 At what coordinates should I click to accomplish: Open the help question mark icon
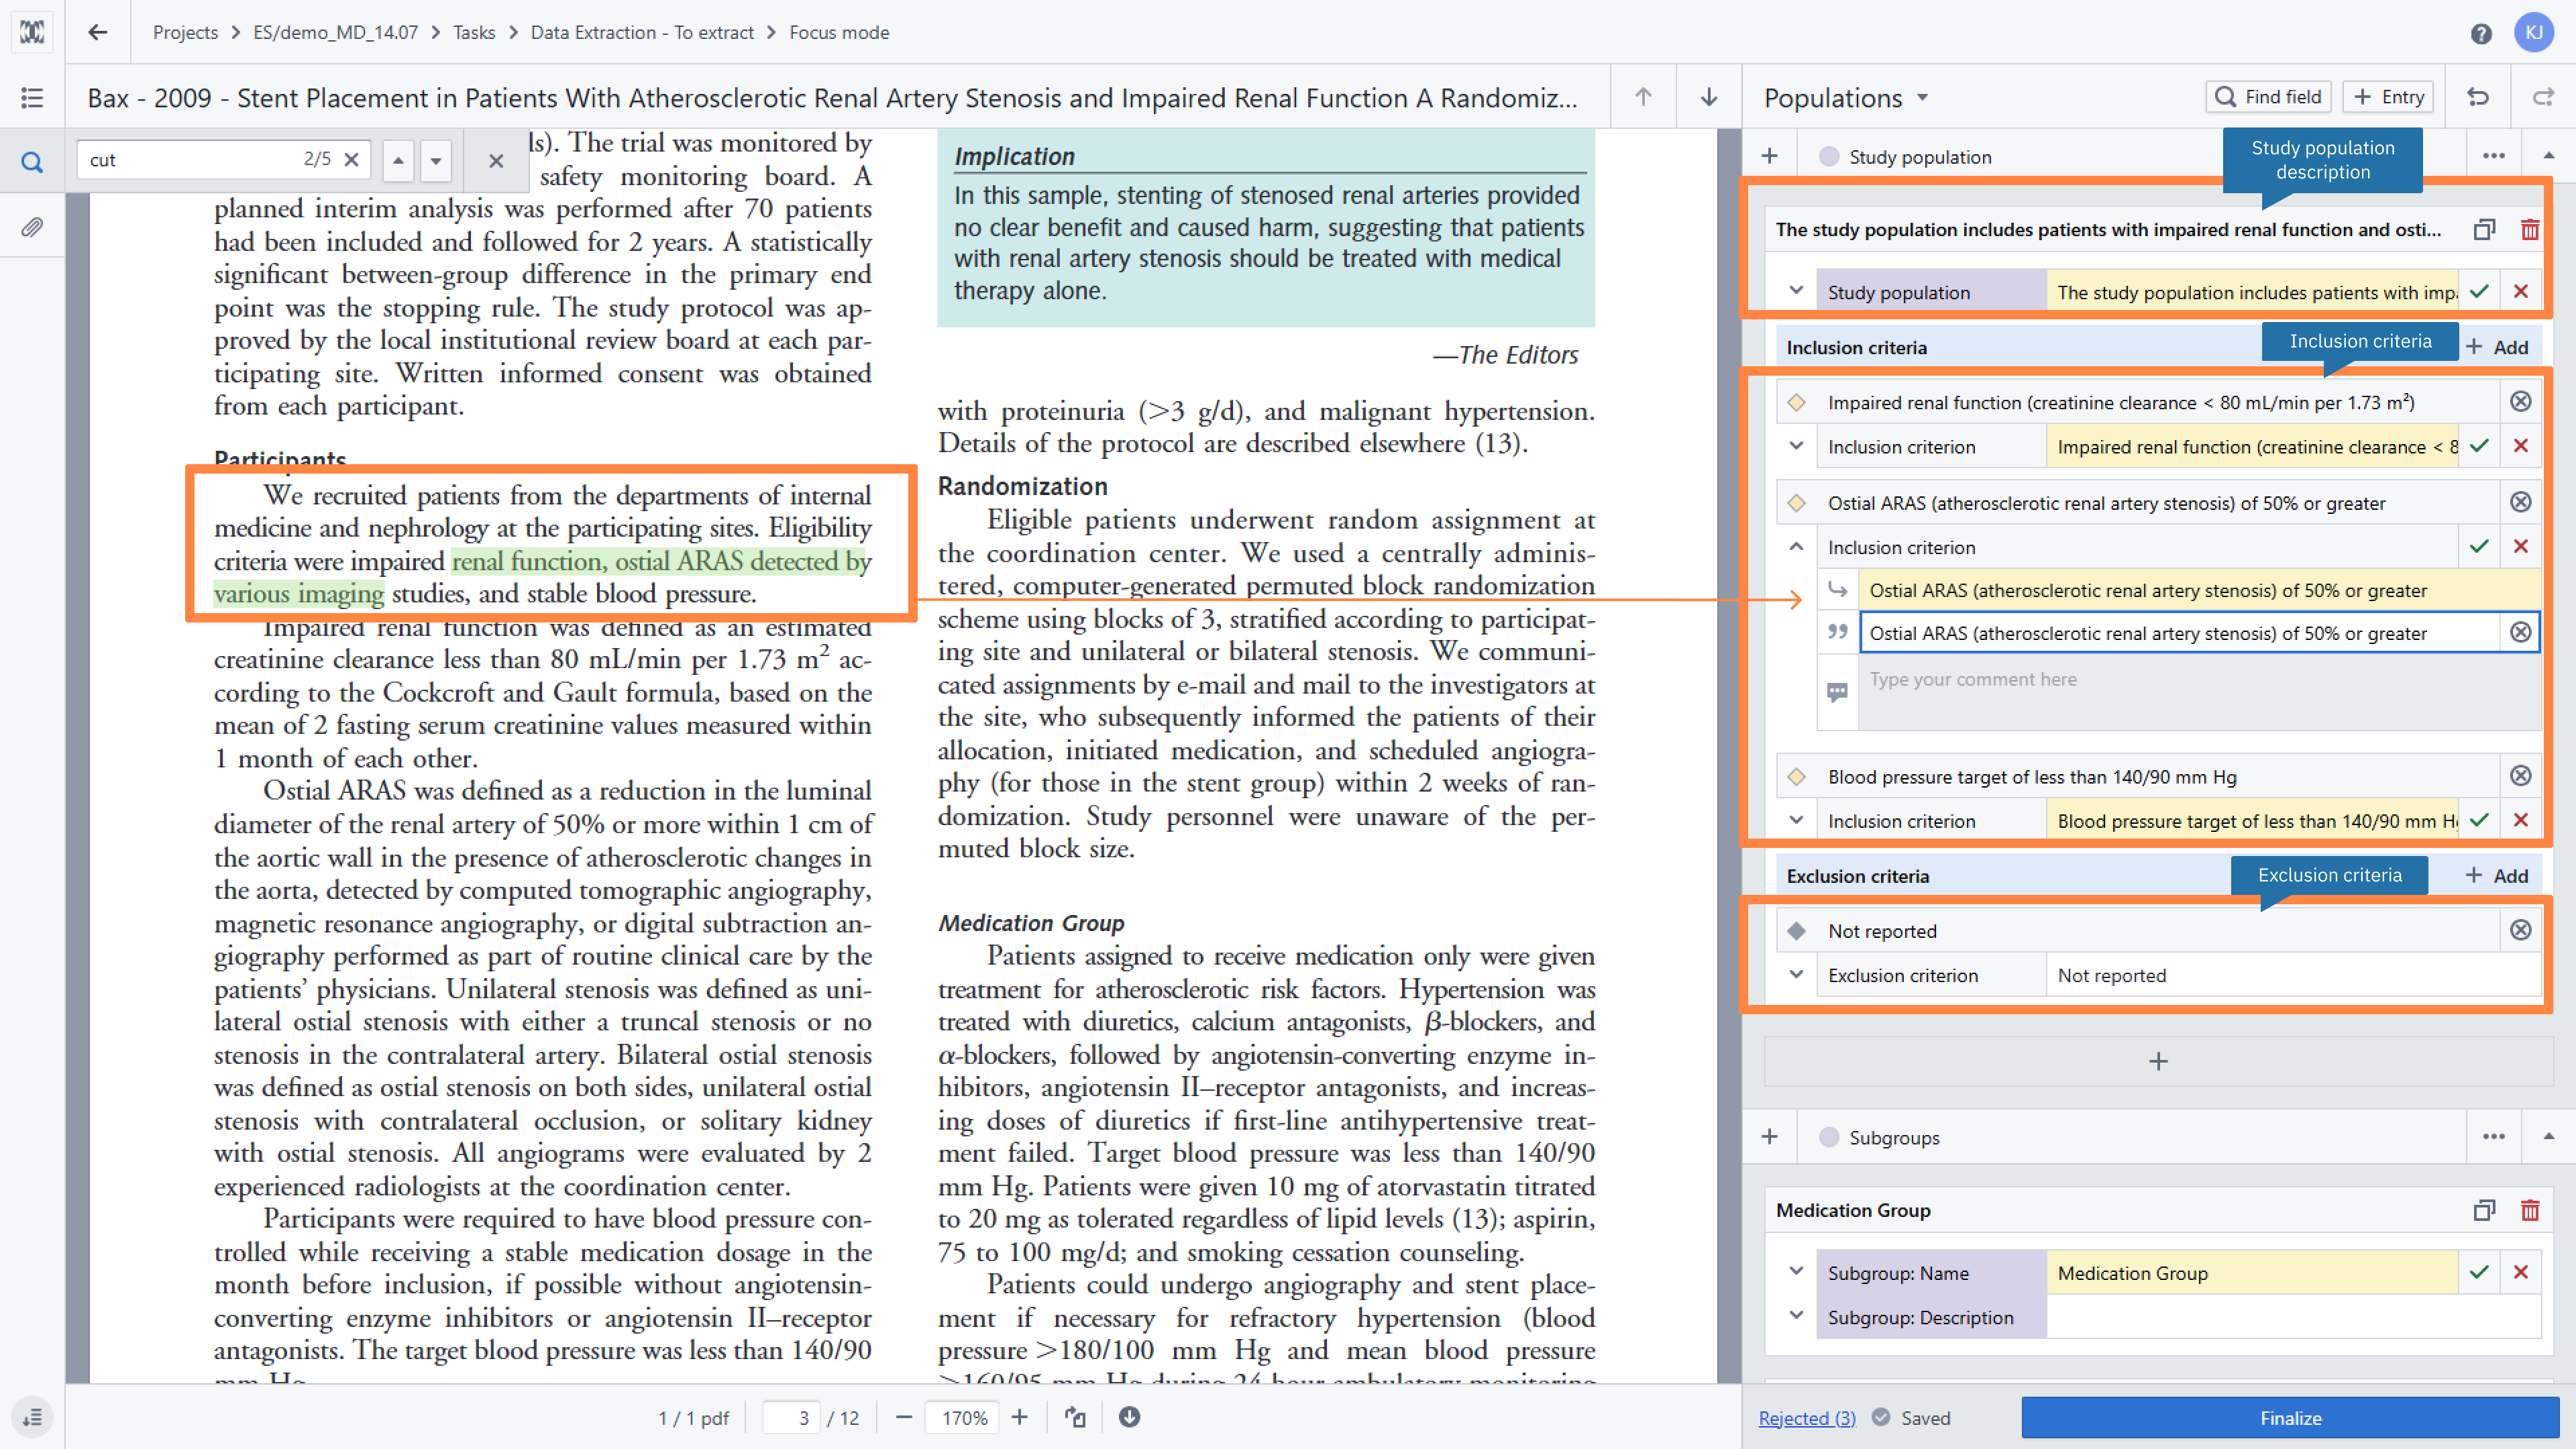pyautogui.click(x=2481, y=33)
